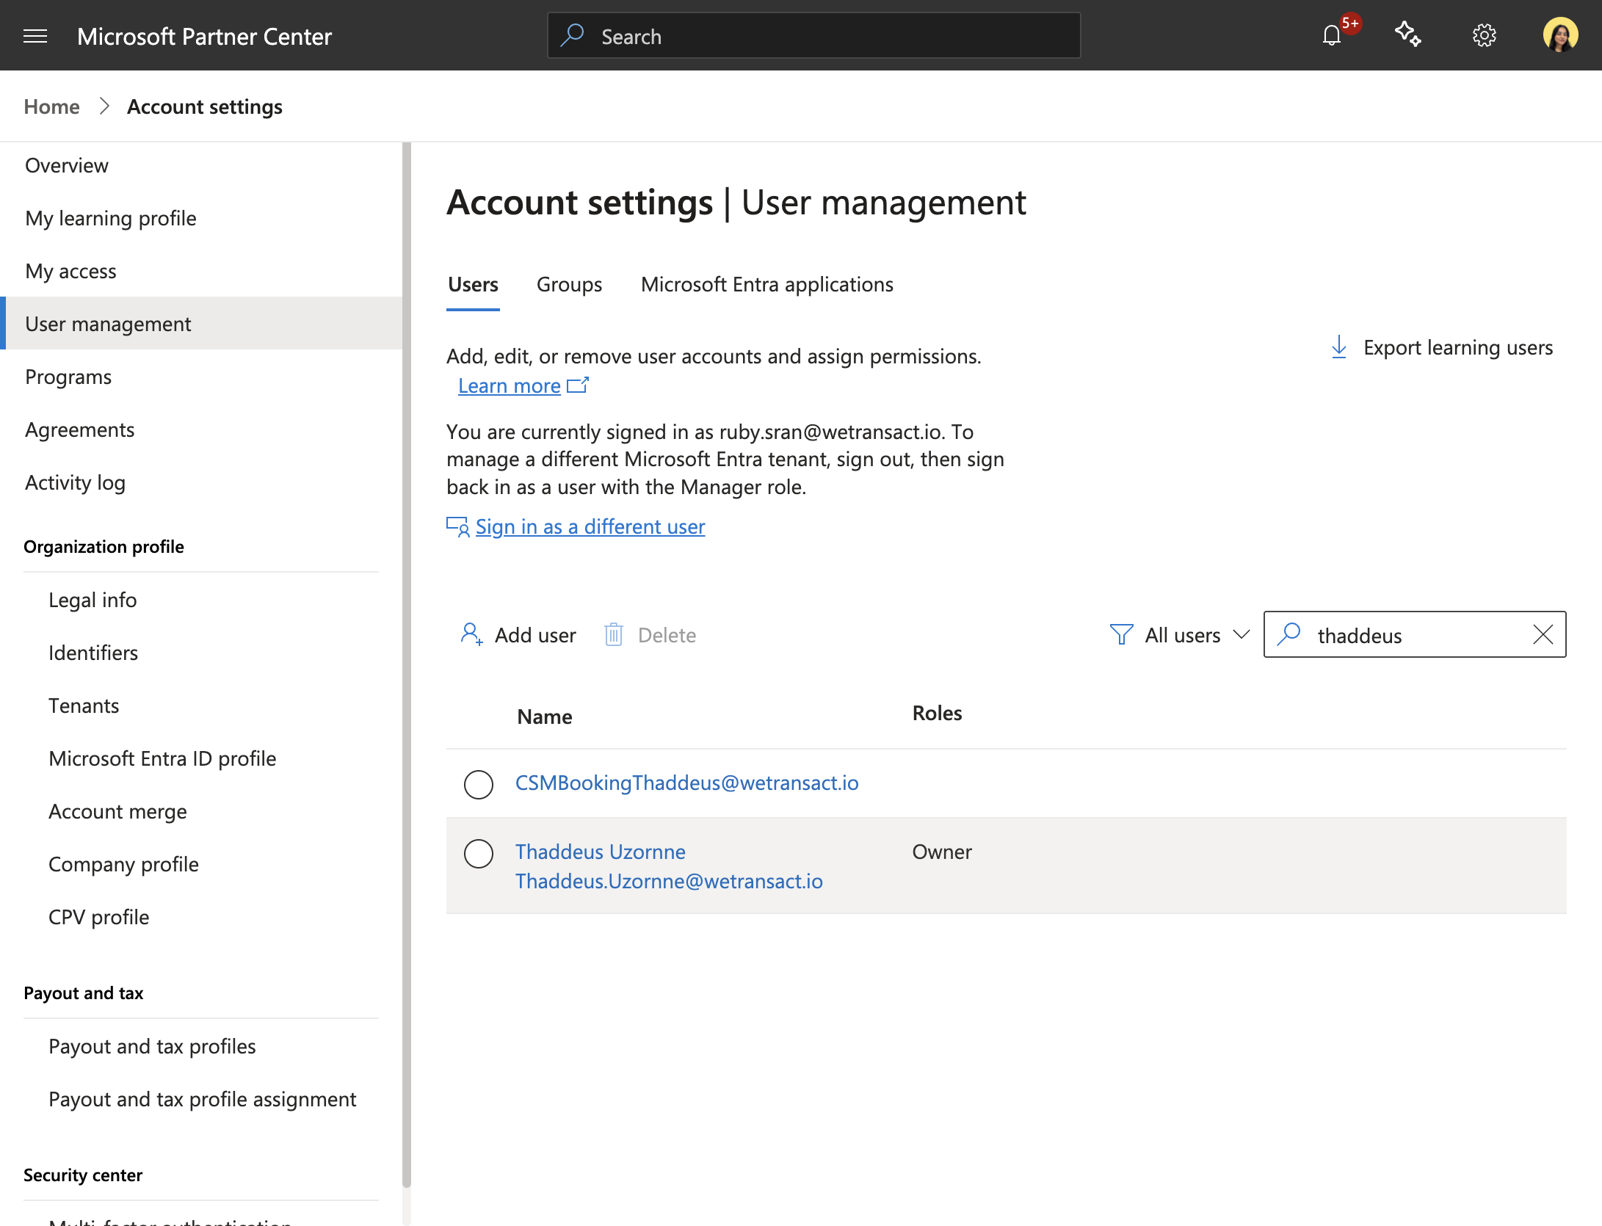The height and width of the screenshot is (1226, 1602).
Task: Click the download icon beside Export learning users
Action: click(1339, 347)
